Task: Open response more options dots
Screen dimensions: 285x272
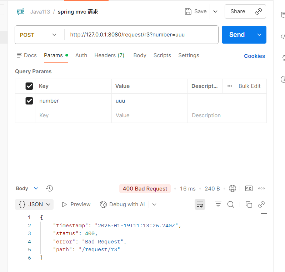Action: coord(261,188)
